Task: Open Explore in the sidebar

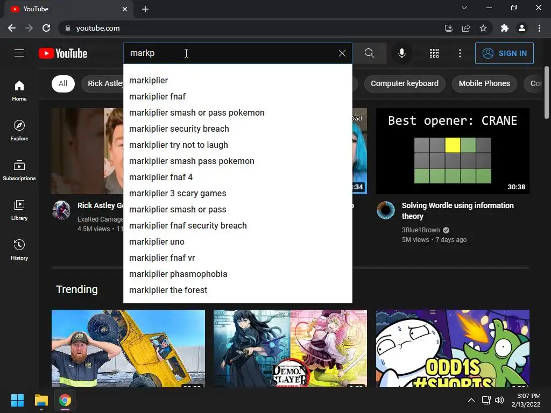Action: [19, 130]
